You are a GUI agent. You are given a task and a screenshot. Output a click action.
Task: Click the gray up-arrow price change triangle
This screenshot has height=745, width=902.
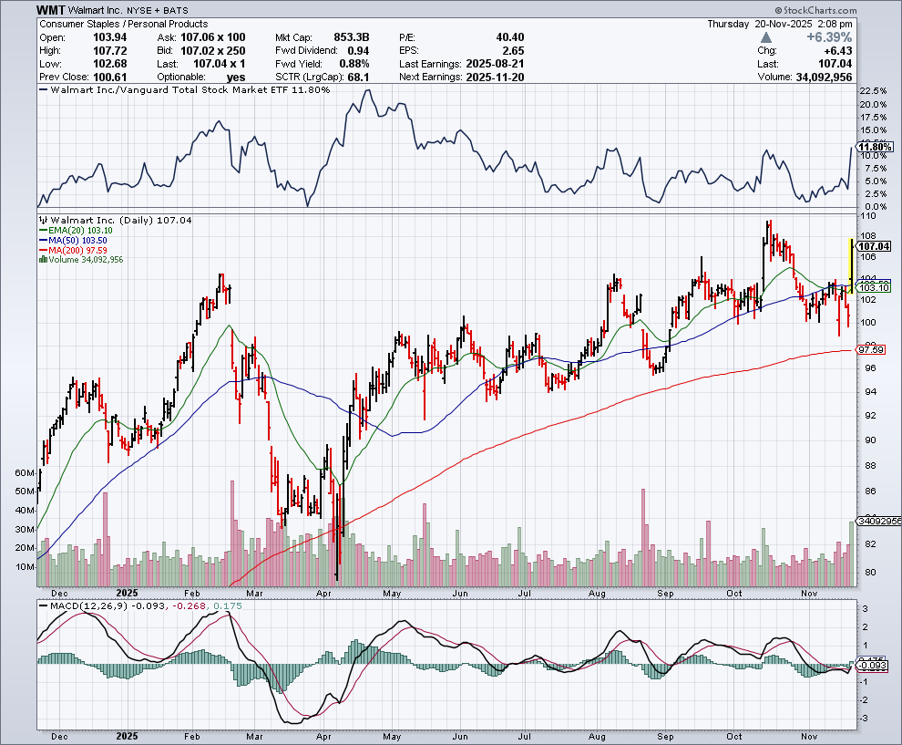click(x=766, y=37)
